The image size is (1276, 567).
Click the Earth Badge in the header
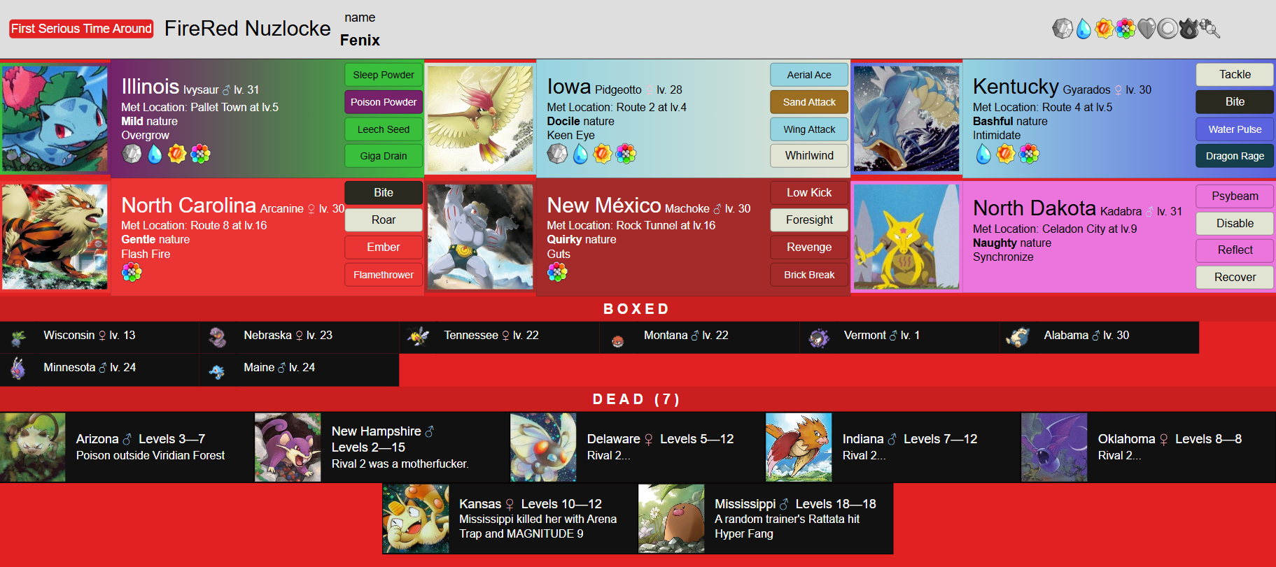[x=1210, y=29]
